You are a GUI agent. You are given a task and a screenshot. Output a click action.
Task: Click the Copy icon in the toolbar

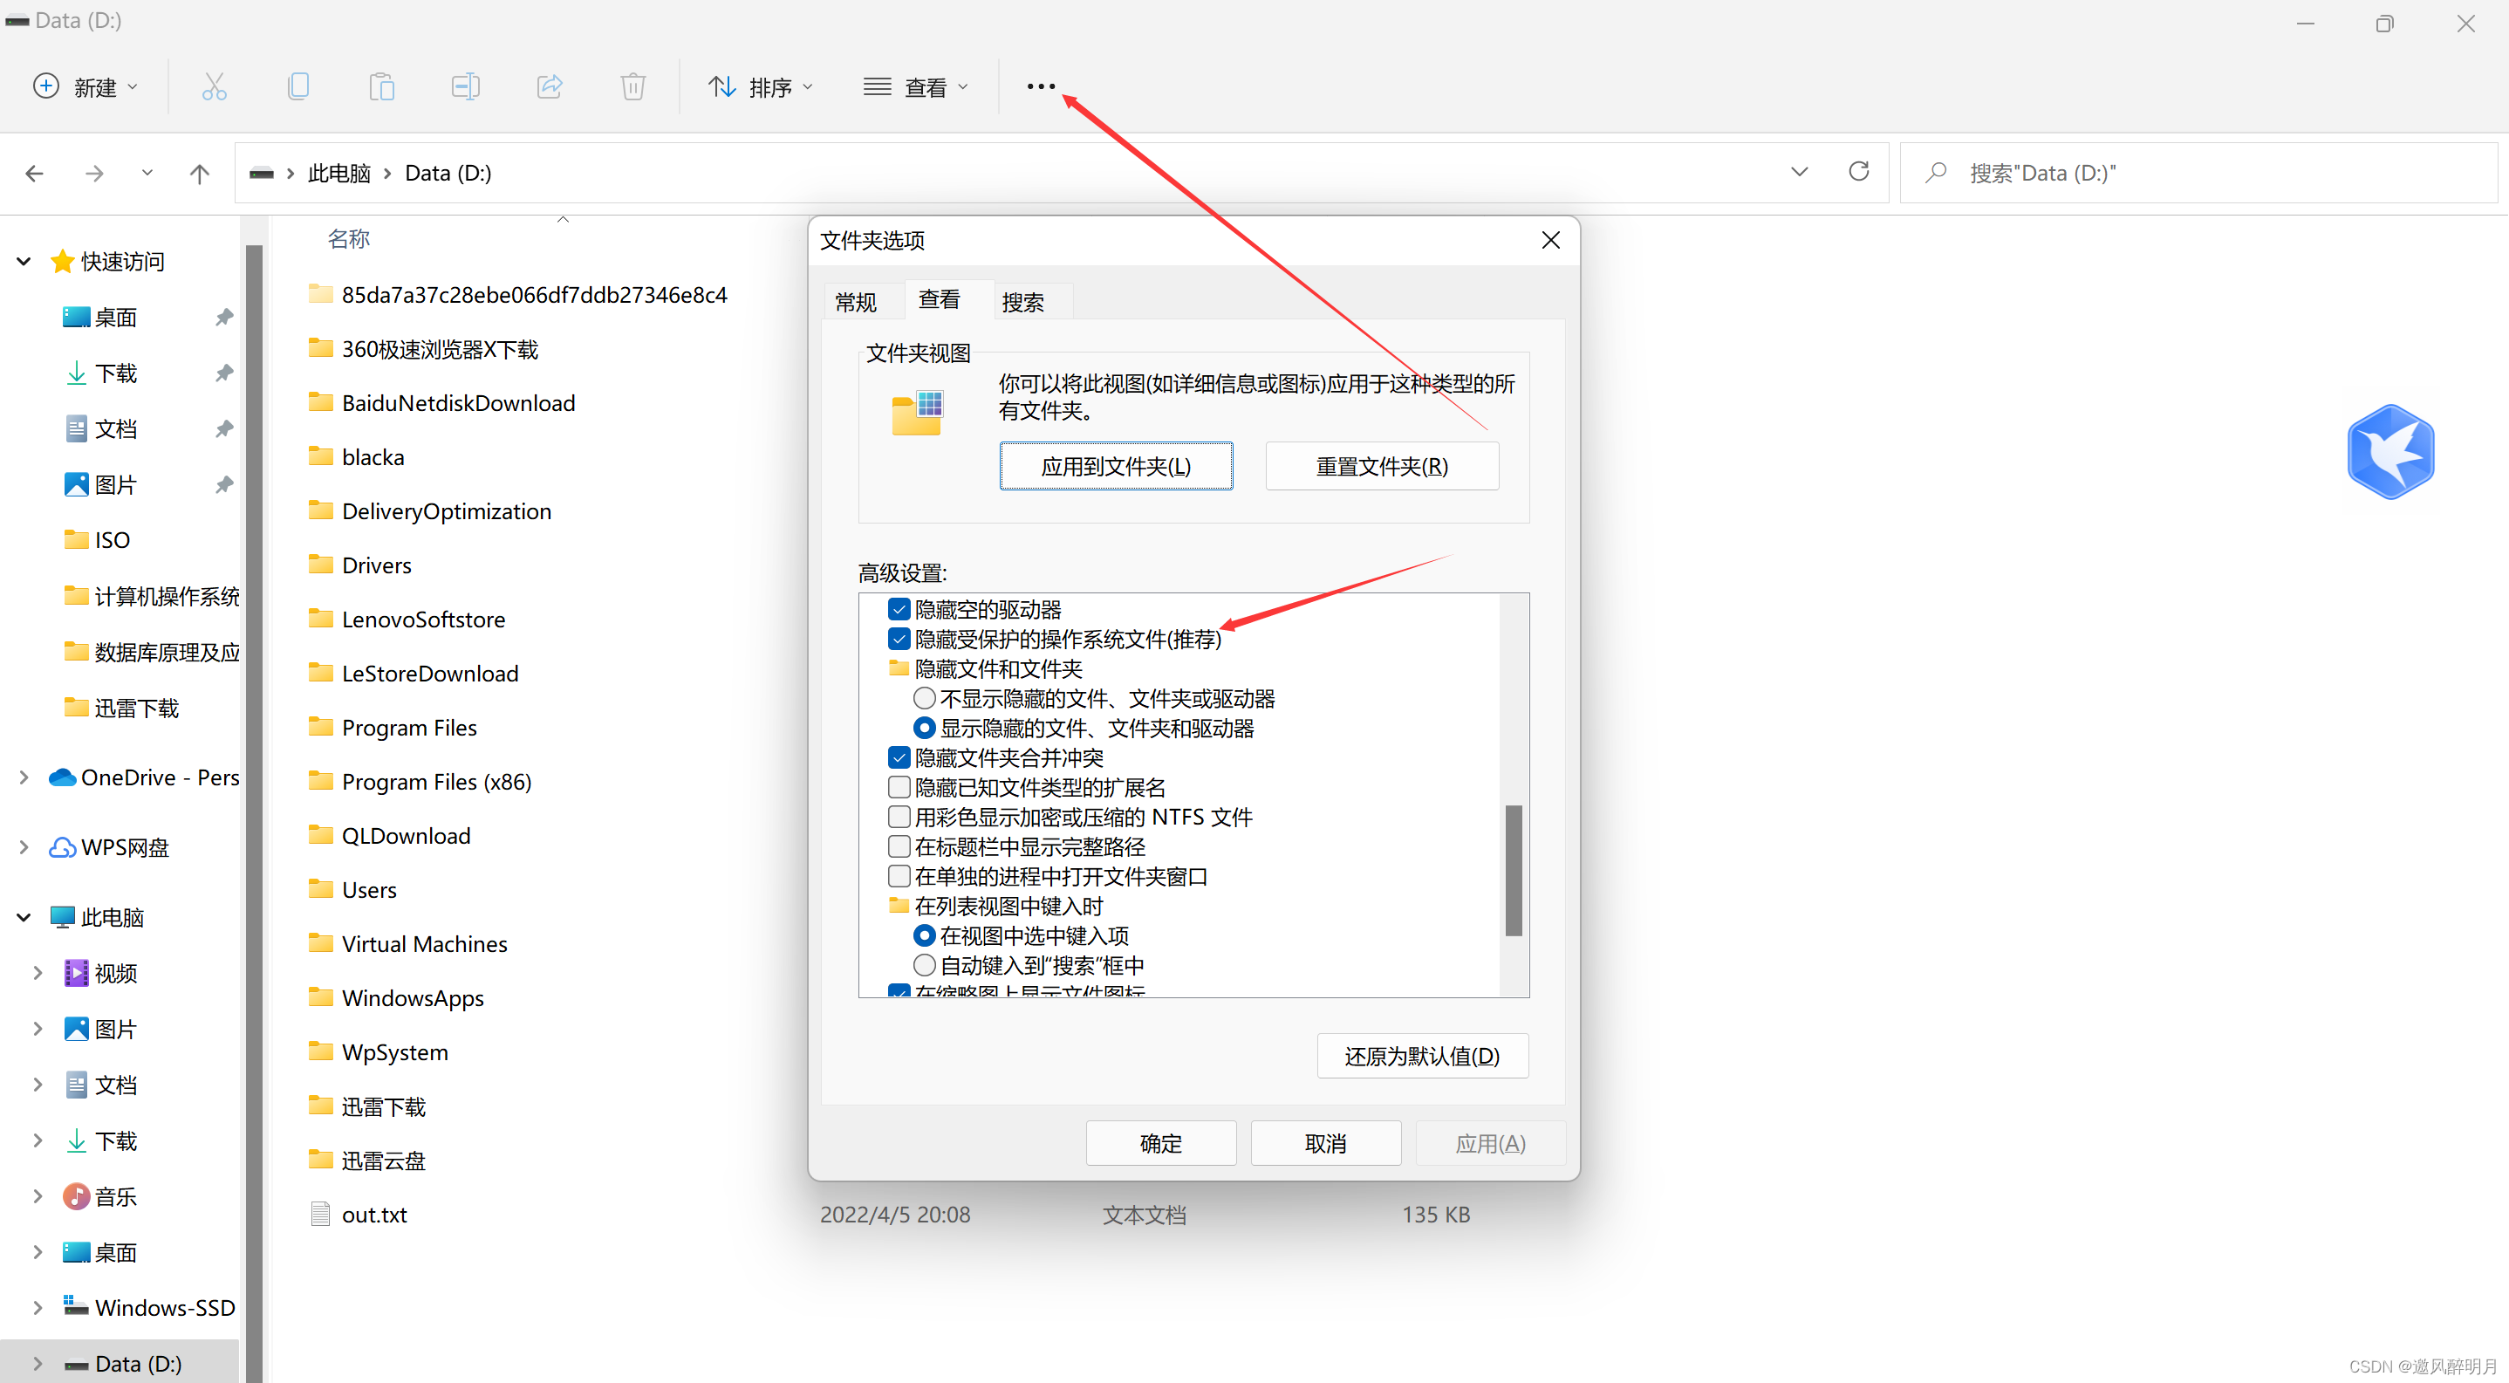pyautogui.click(x=298, y=86)
